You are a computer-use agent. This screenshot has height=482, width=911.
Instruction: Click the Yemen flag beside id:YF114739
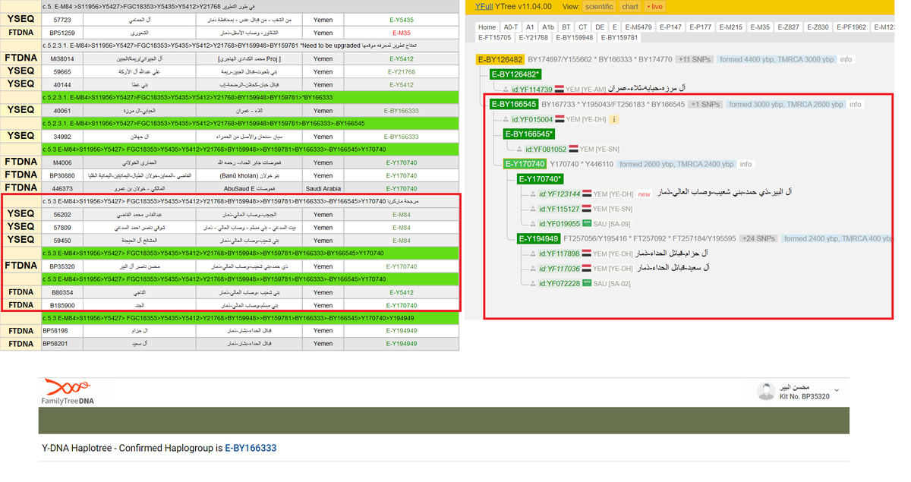(x=560, y=90)
